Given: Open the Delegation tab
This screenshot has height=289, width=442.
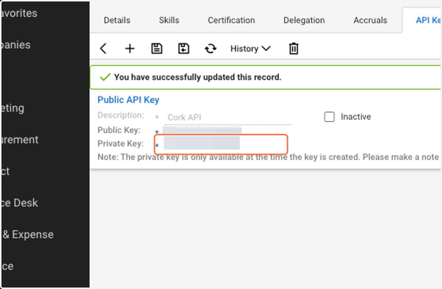Looking at the screenshot, I should (x=304, y=20).
